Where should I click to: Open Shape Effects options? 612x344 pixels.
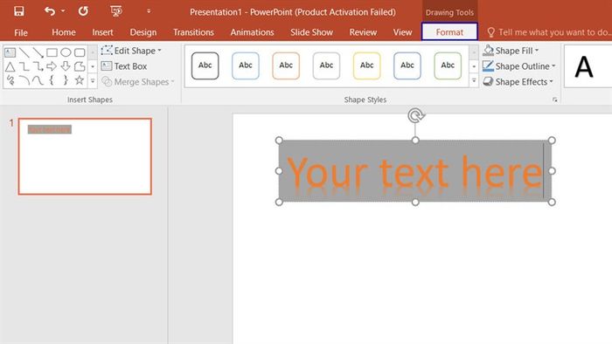[518, 82]
